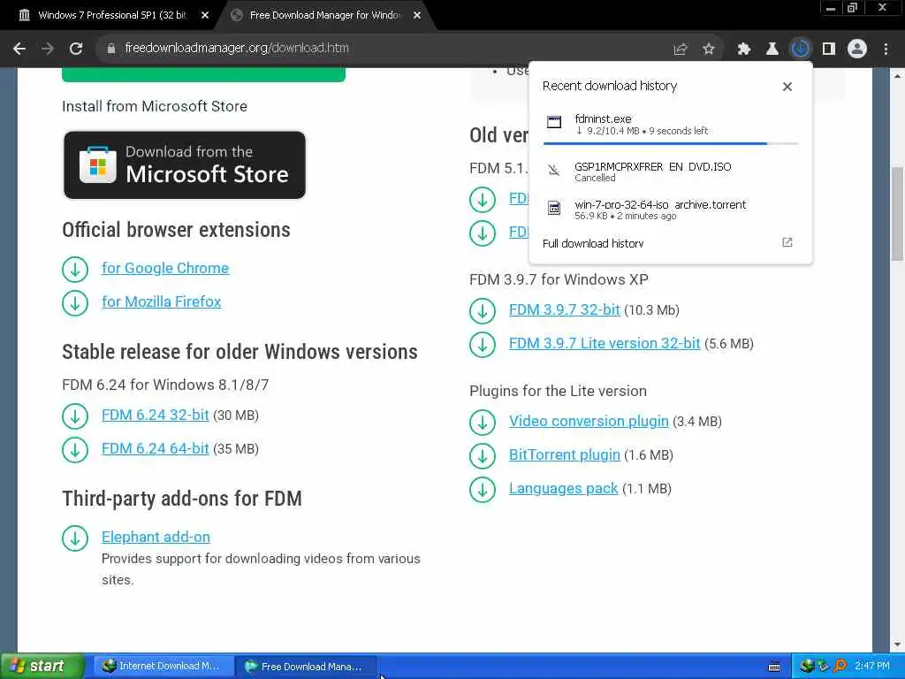Click download icon next to FDM 3.9.7 32-bit
Screen dimensions: 905x679
pos(483,310)
